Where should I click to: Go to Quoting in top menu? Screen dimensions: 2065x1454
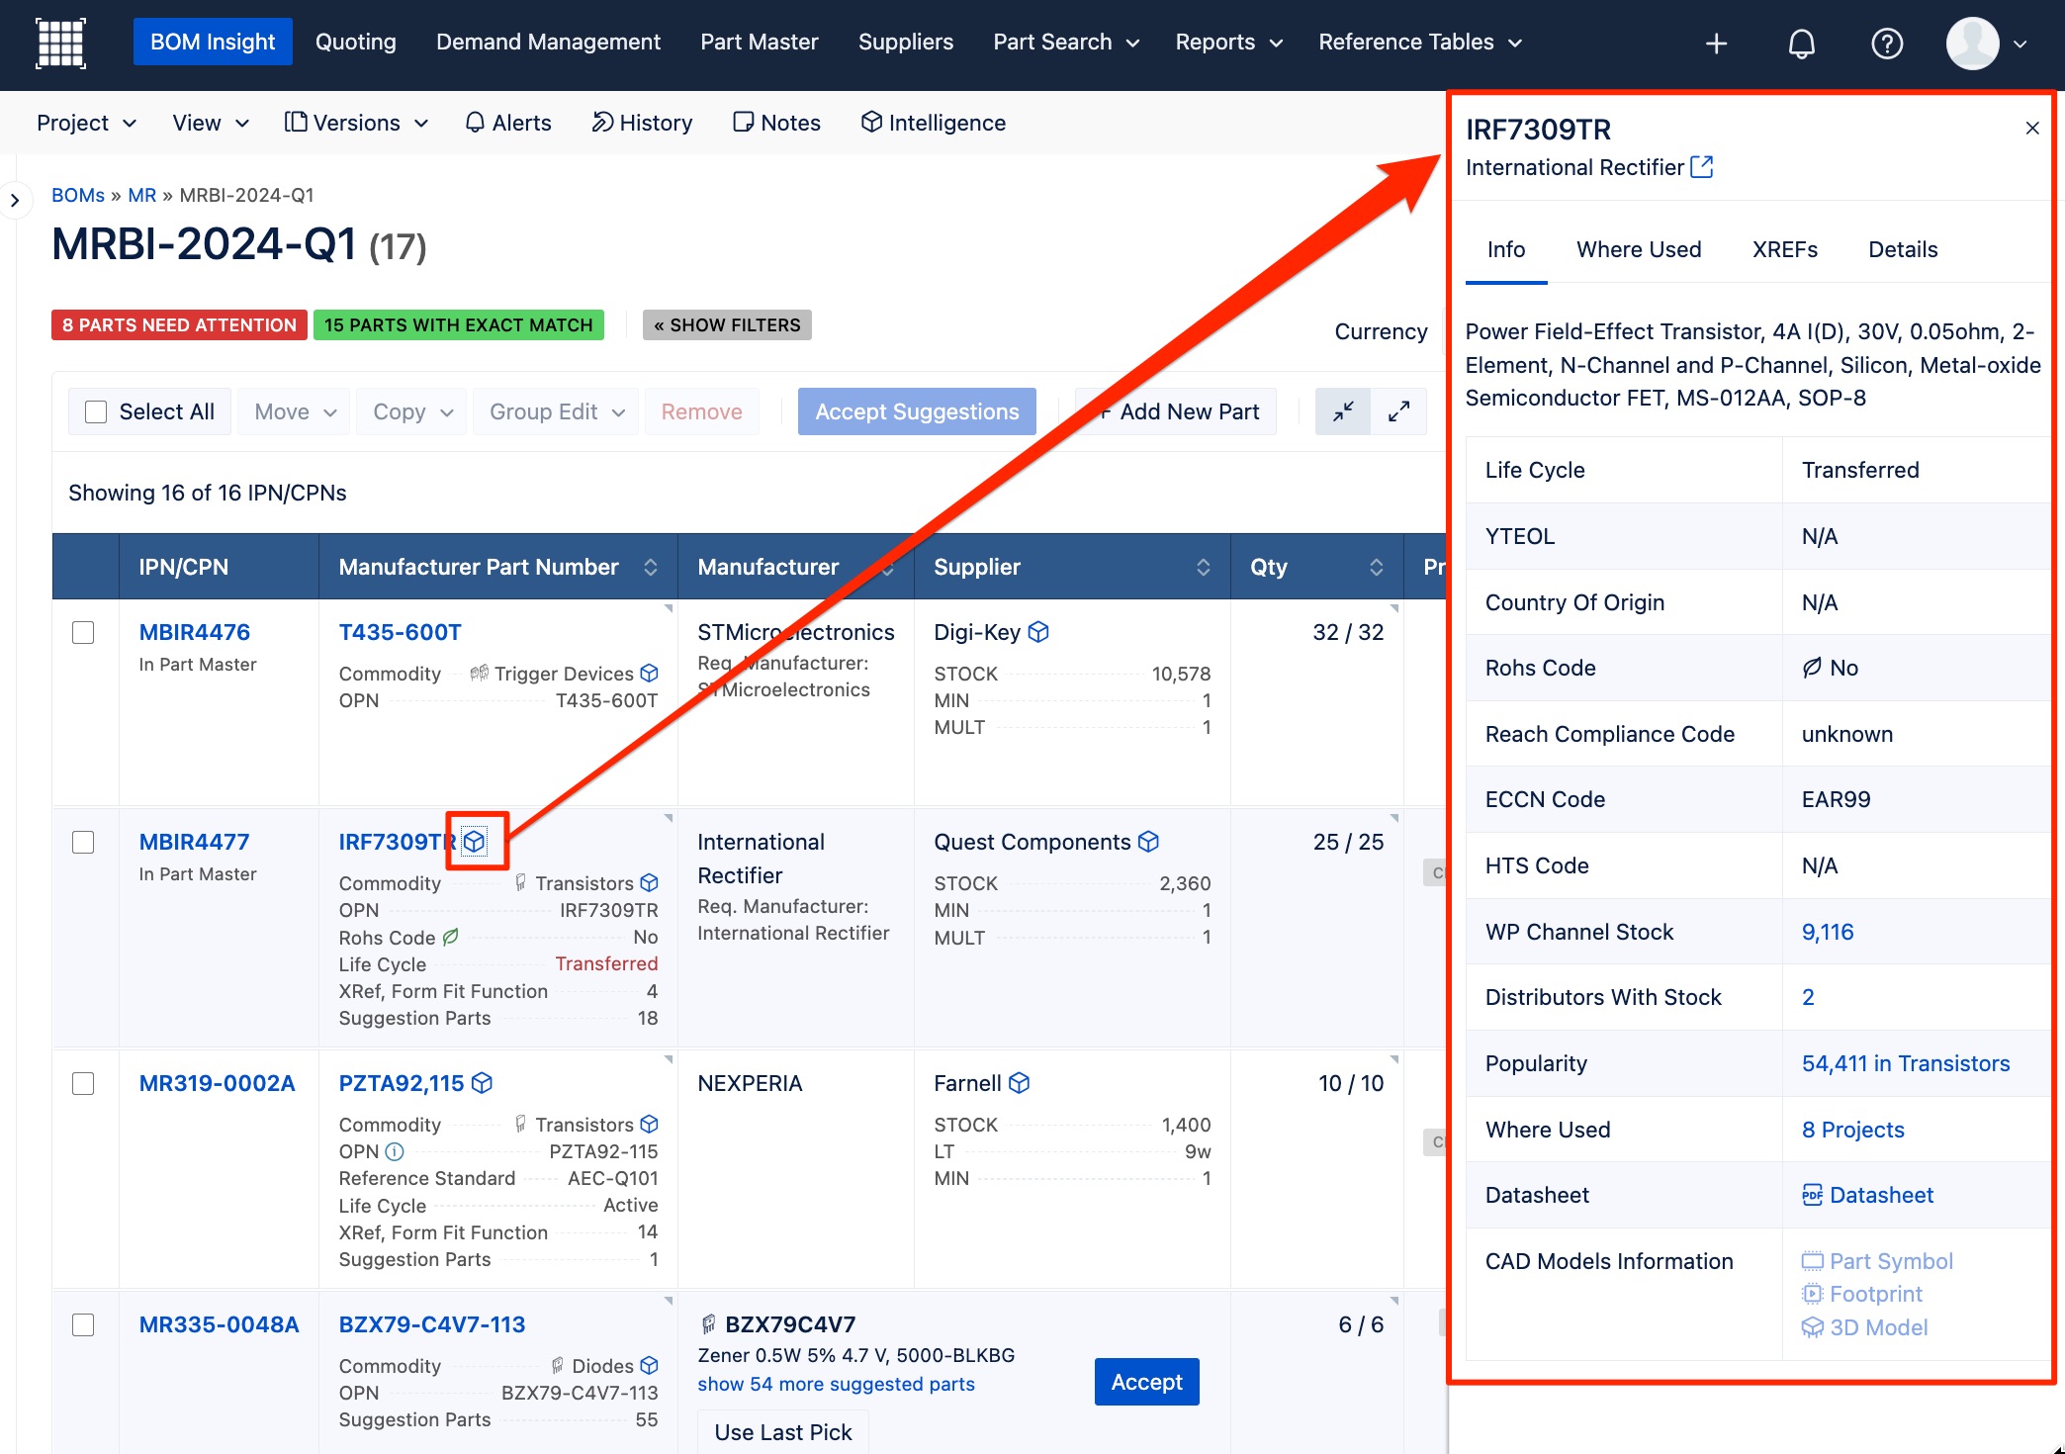pyautogui.click(x=355, y=42)
